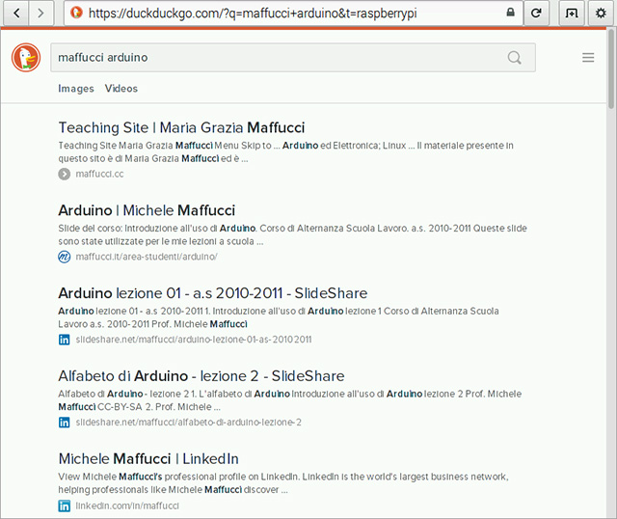Click in the 'maffucci arduino' search box
The image size is (617, 519).
point(275,58)
